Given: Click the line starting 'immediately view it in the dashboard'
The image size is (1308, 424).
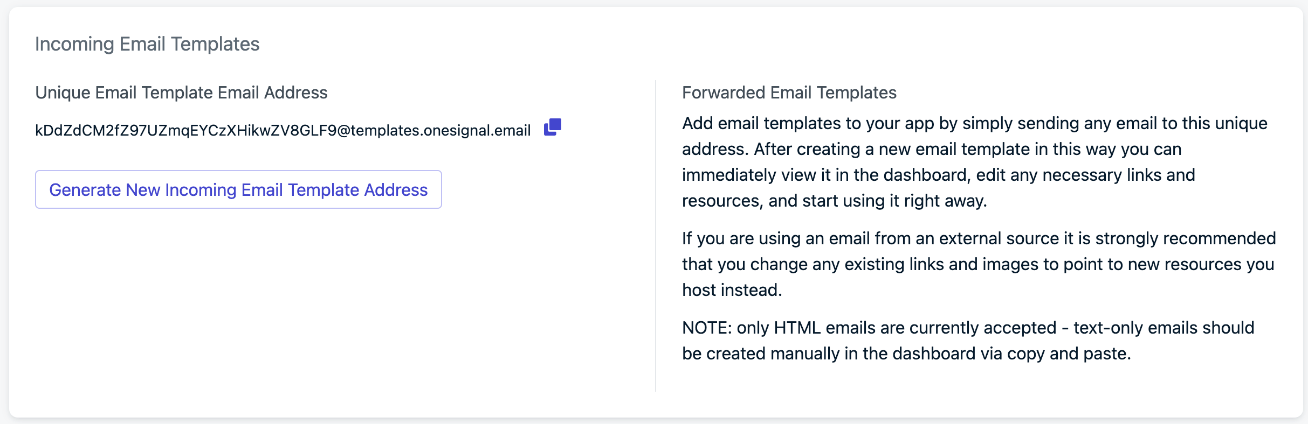Looking at the screenshot, I should 939,175.
